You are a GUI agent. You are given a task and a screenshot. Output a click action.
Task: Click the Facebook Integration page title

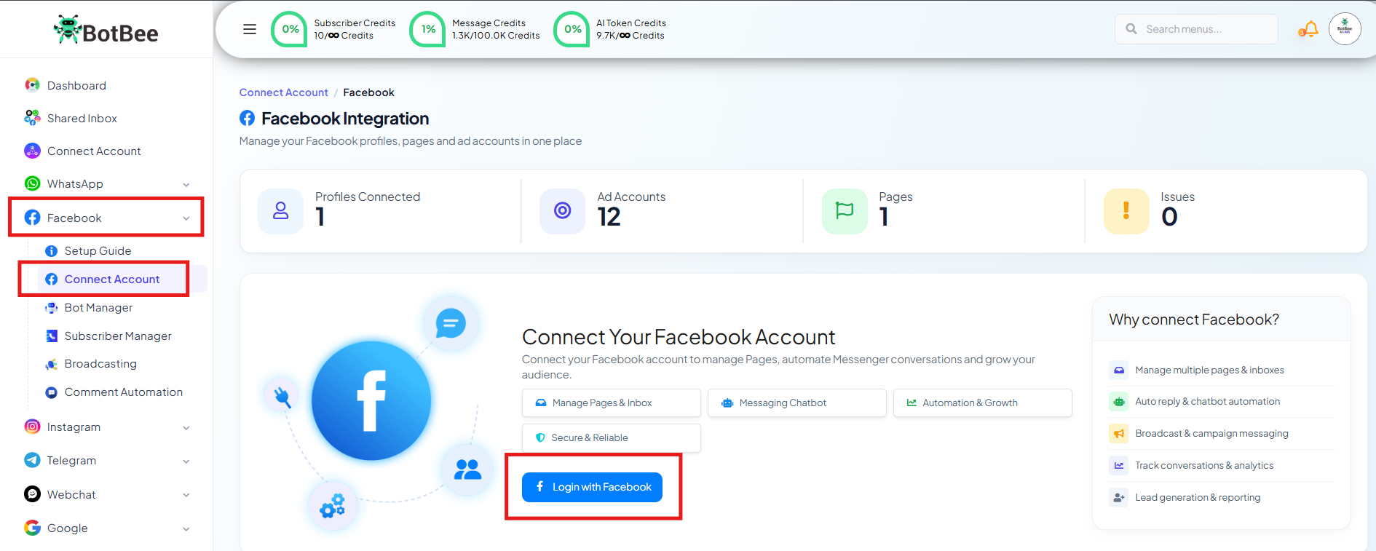point(345,118)
